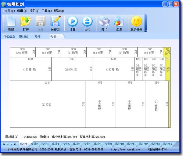Open the 帮助 (Help) menu

pos(59,11)
